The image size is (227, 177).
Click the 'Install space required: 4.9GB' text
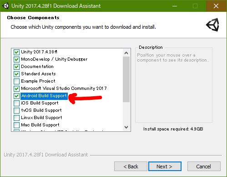click(x=173, y=129)
